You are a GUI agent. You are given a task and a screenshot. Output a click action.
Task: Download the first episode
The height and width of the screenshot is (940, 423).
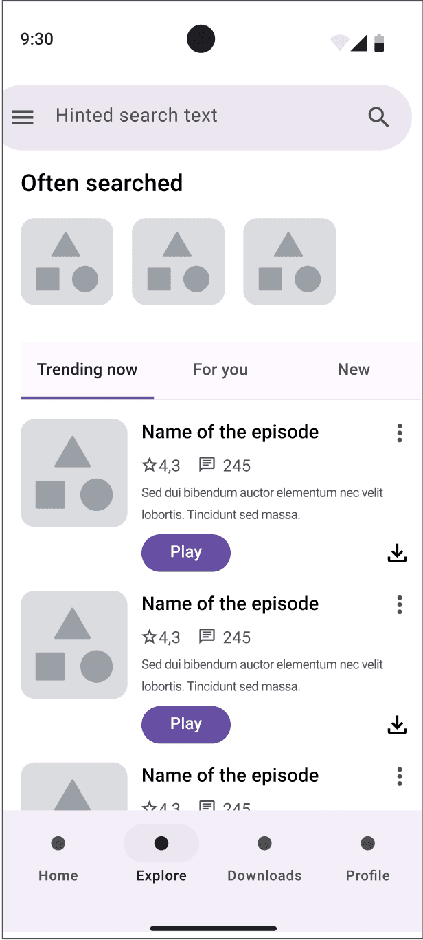398,553
